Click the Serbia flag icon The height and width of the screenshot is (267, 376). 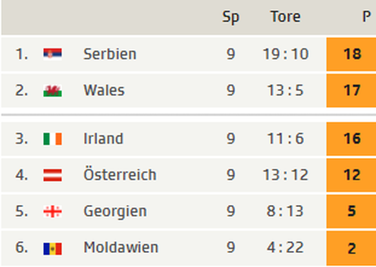point(52,54)
